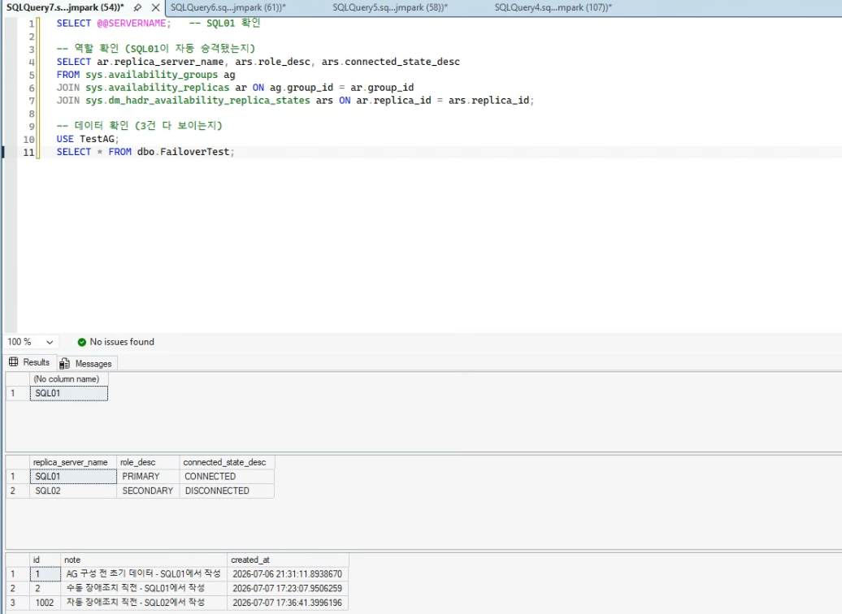Image resolution: width=842 pixels, height=614 pixels.
Task: Click the id column header
Action: click(46, 560)
